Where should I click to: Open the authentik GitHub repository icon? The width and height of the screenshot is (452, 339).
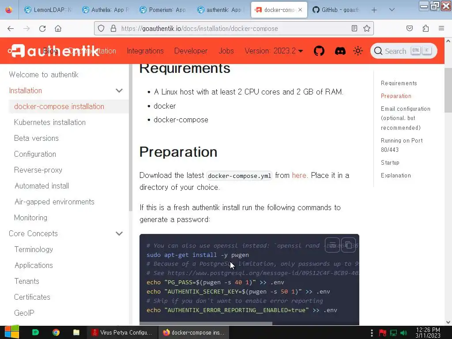(x=319, y=51)
